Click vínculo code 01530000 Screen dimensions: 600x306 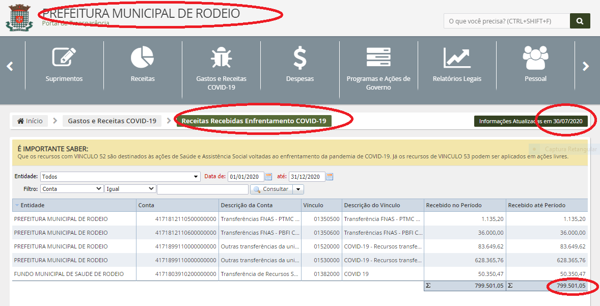point(327,261)
